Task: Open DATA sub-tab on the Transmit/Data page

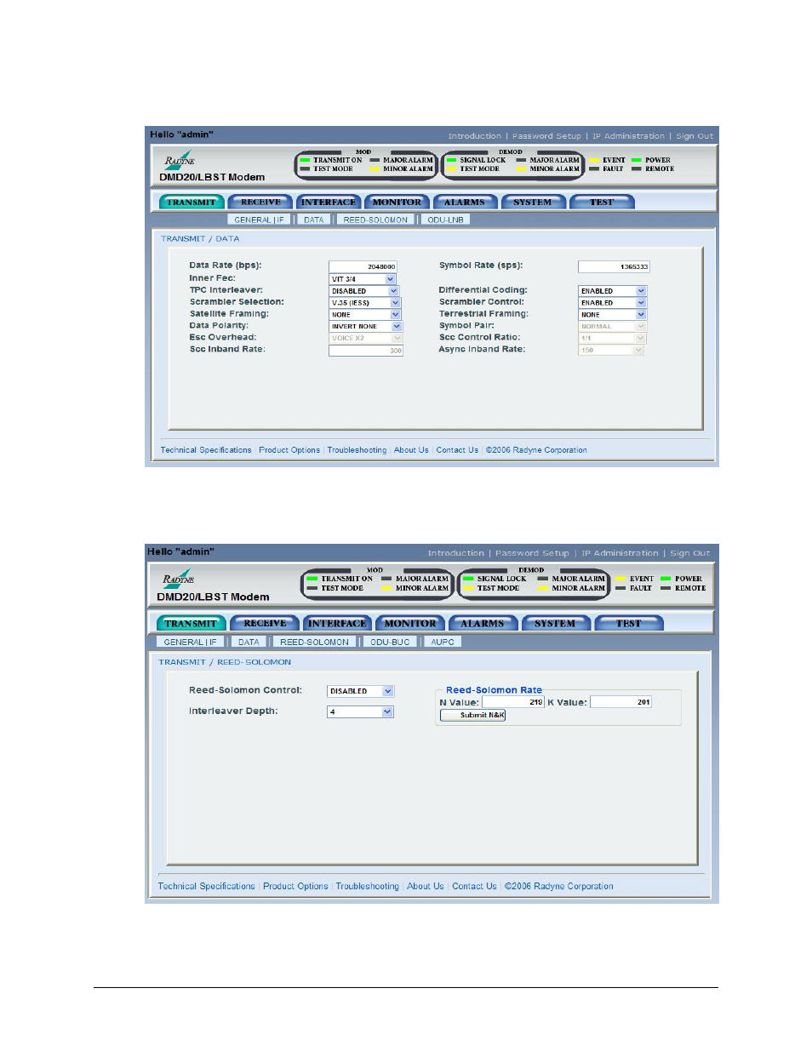Action: pos(313,220)
